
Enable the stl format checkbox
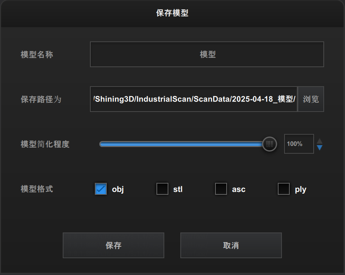[162, 189]
